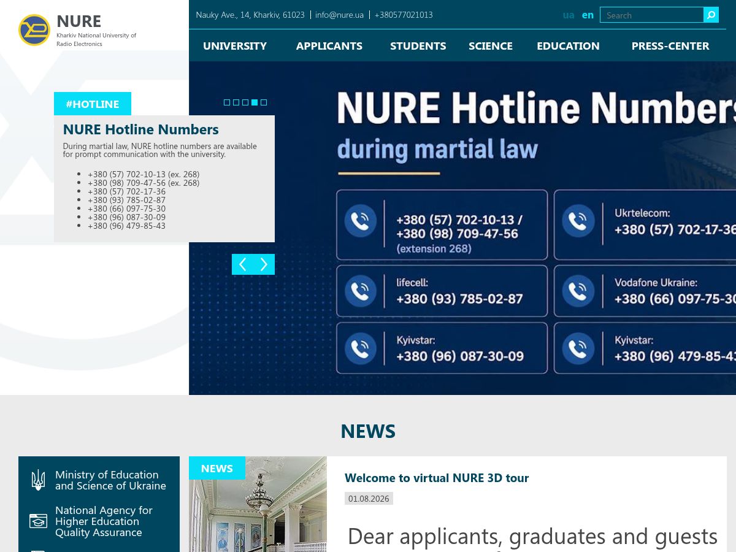Viewport: 736px width, 552px height.
Task: Open National Agency for Higher Education link
Action: click(x=104, y=521)
